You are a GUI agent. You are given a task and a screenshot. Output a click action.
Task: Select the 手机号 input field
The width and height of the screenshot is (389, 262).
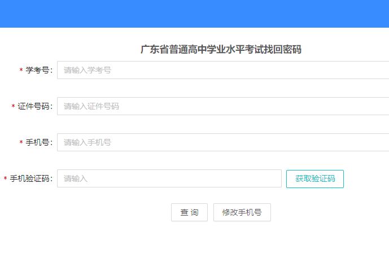(x=223, y=142)
